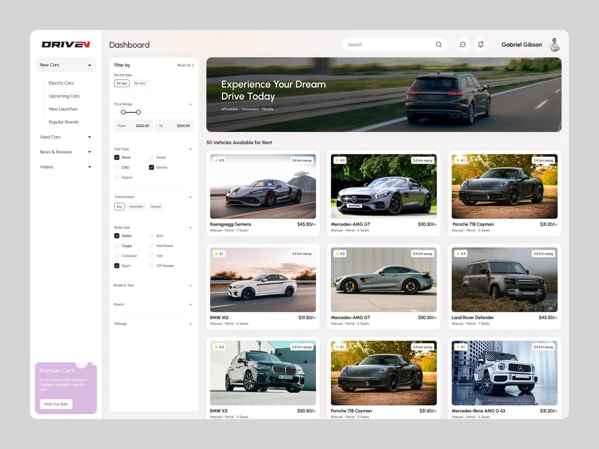Click the search magnifier icon
Screen dimensions: 599x449
438,45
